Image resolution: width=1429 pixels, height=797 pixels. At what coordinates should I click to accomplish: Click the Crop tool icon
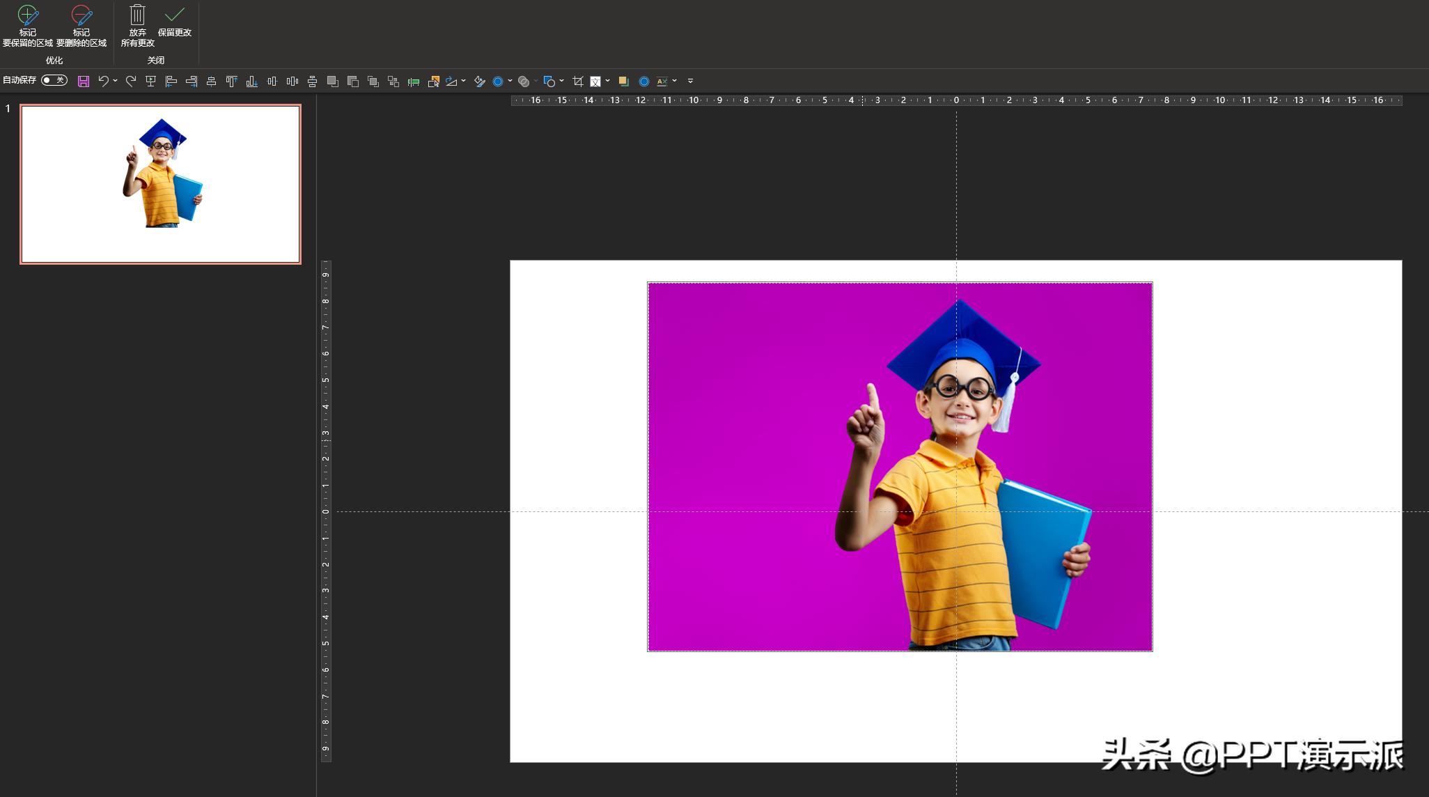(577, 82)
